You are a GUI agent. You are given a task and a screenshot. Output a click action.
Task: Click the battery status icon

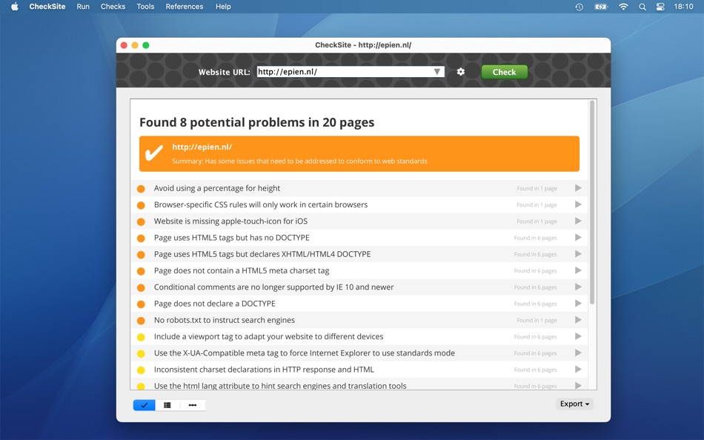[601, 7]
